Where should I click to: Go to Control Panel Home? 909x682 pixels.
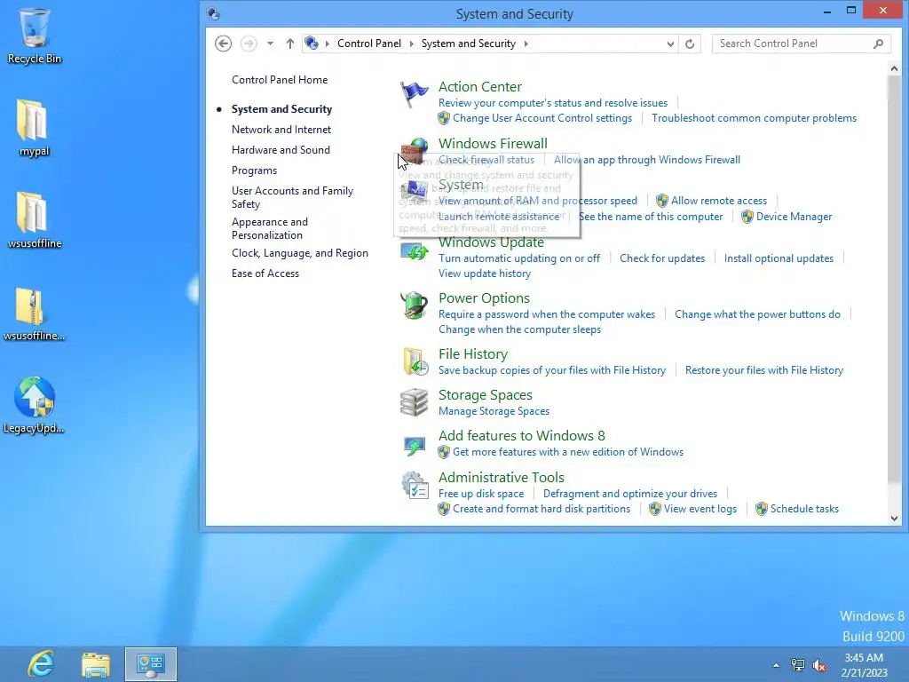280,80
